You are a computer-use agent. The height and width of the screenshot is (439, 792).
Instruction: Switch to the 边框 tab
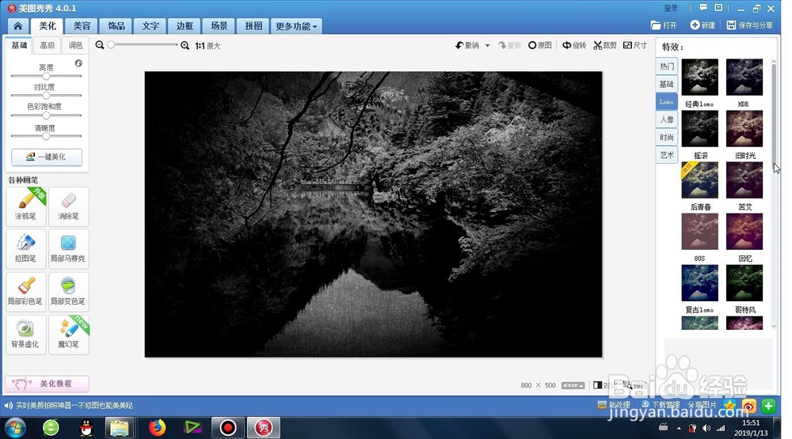[185, 26]
